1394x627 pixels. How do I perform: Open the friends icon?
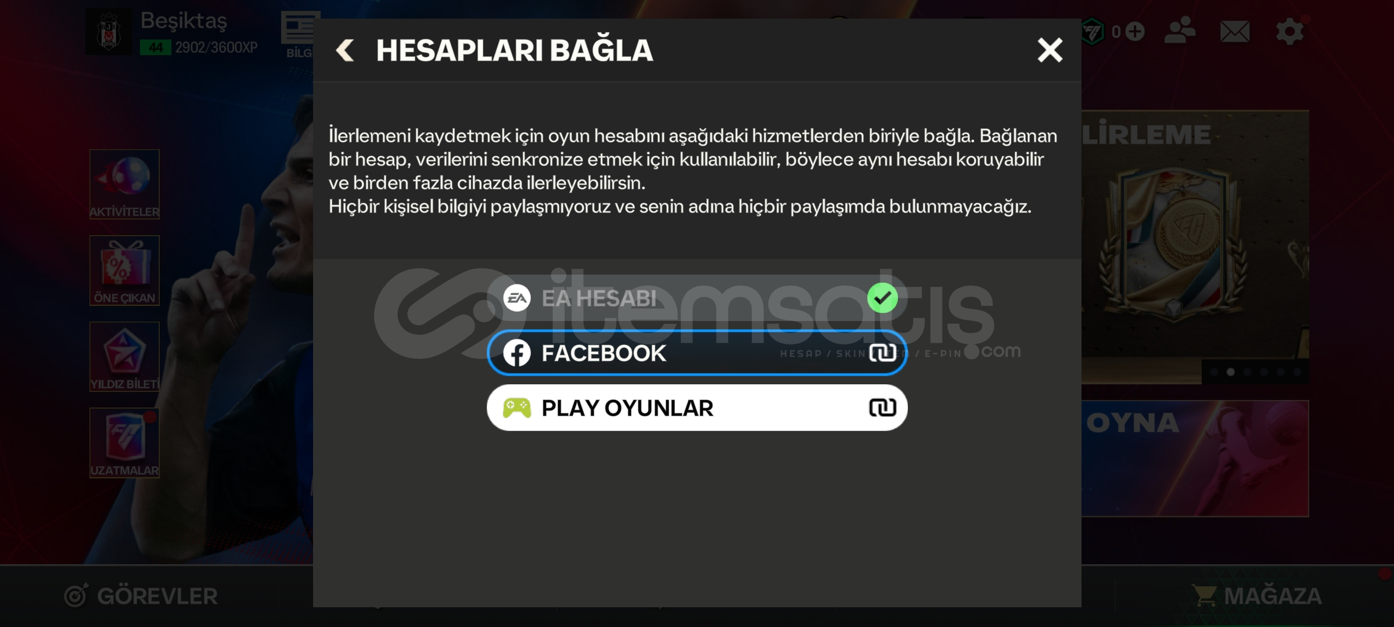1180,31
